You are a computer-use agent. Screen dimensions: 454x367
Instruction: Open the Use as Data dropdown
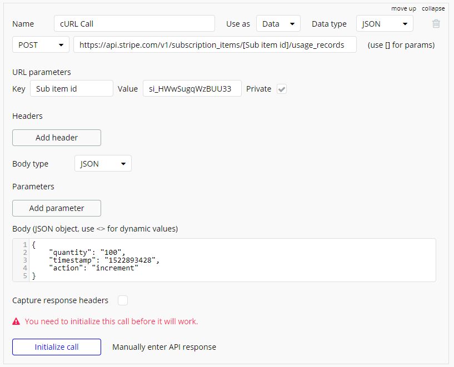click(x=278, y=24)
